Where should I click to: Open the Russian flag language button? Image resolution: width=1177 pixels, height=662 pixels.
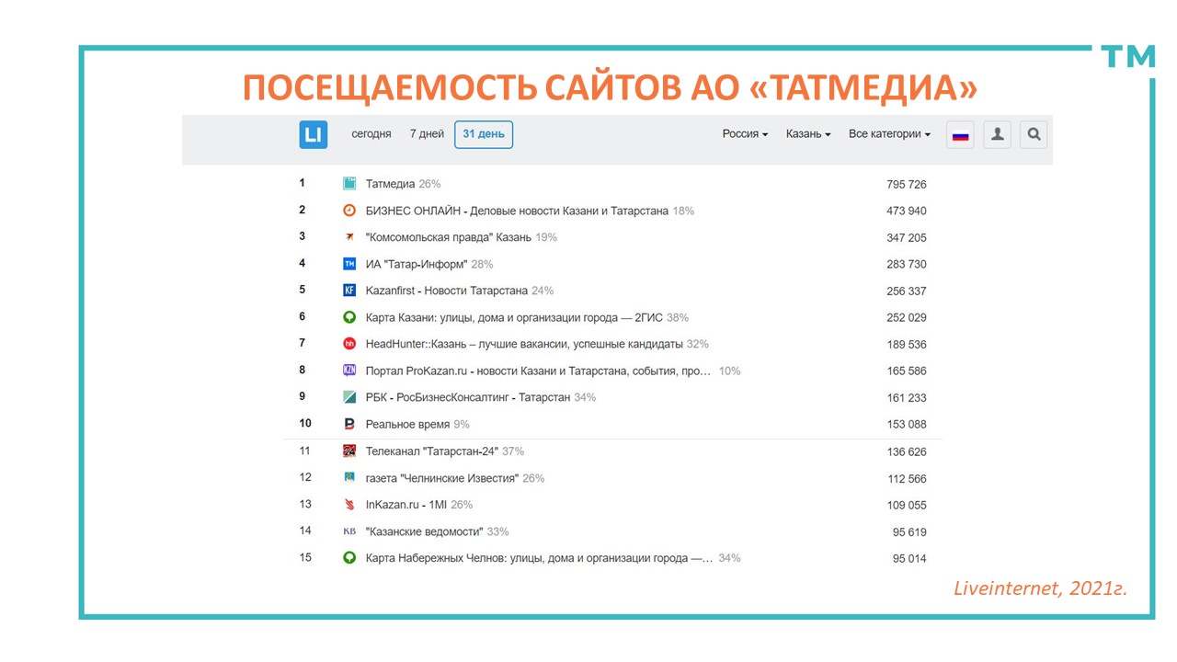tap(960, 135)
